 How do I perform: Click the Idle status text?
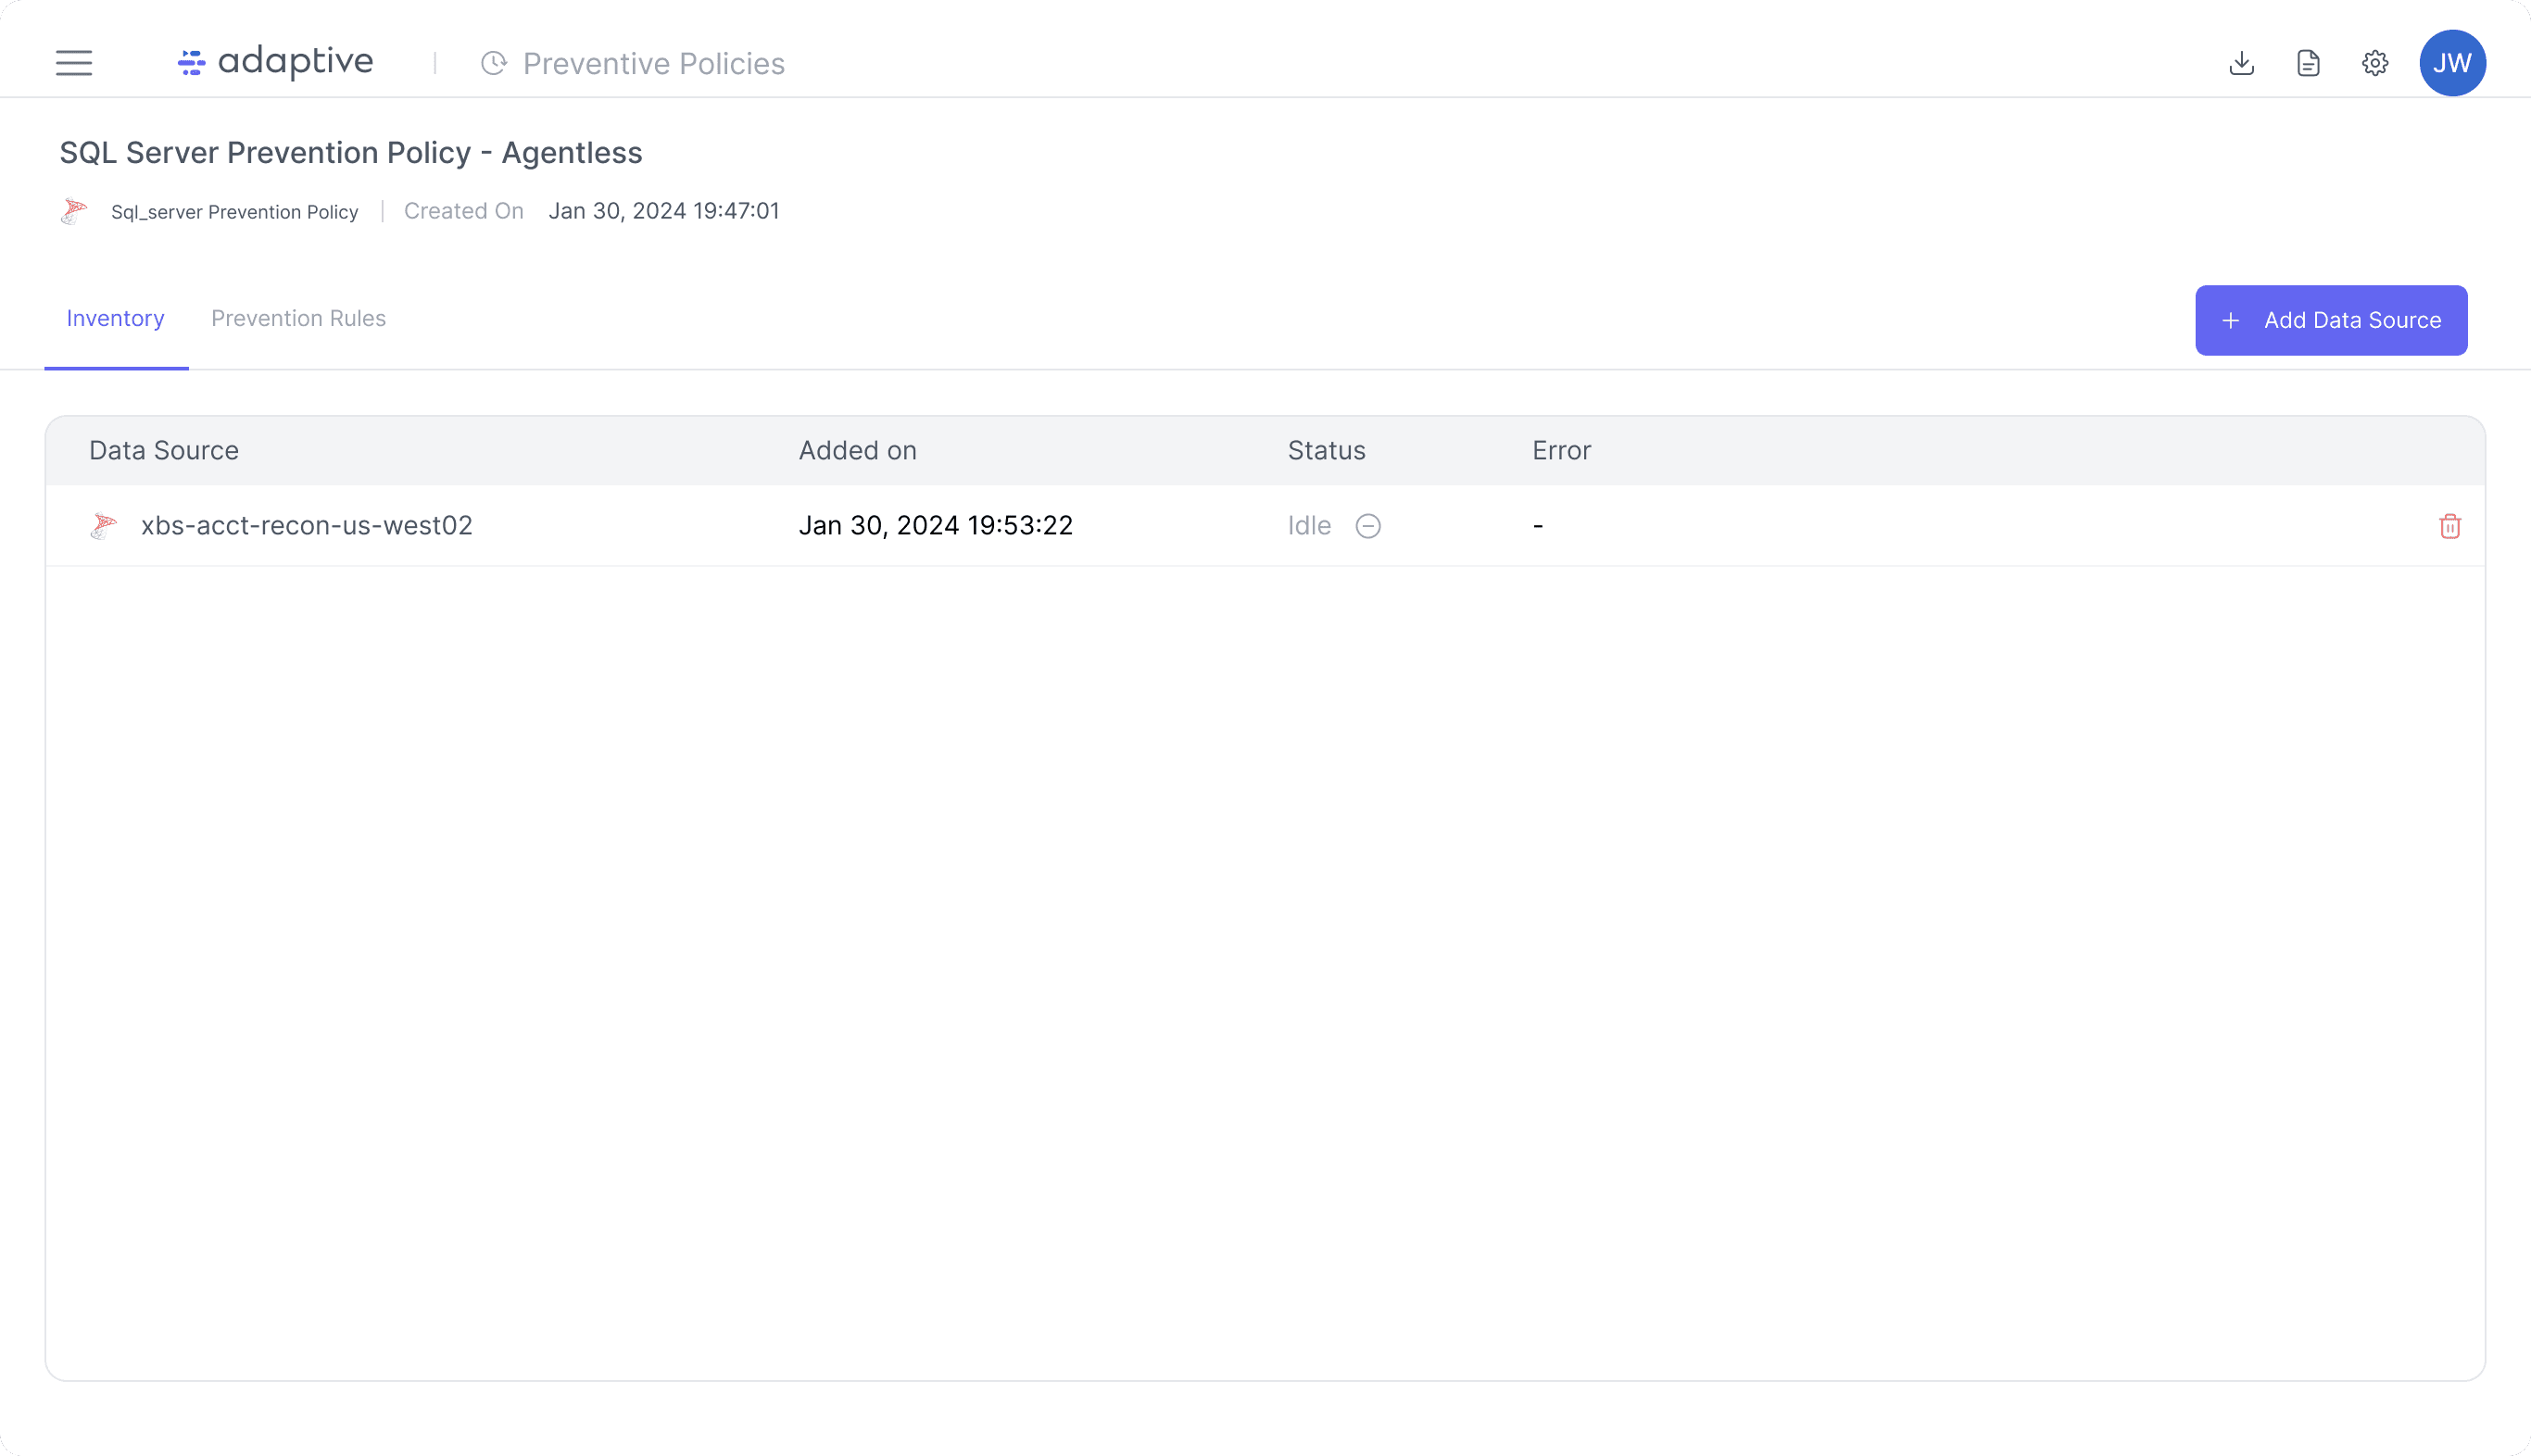click(1309, 526)
